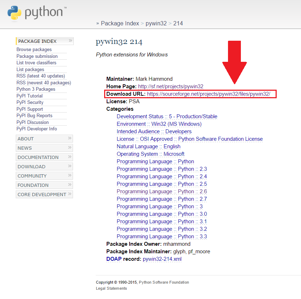Open the DOWNLOAD menu label
This screenshot has width=301, height=299.
(x=31, y=166)
